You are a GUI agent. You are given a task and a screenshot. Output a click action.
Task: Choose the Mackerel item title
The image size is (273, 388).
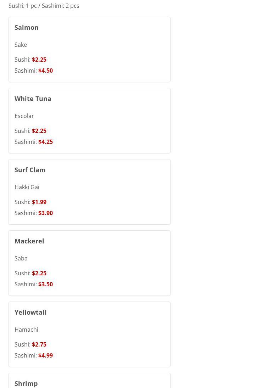(29, 241)
